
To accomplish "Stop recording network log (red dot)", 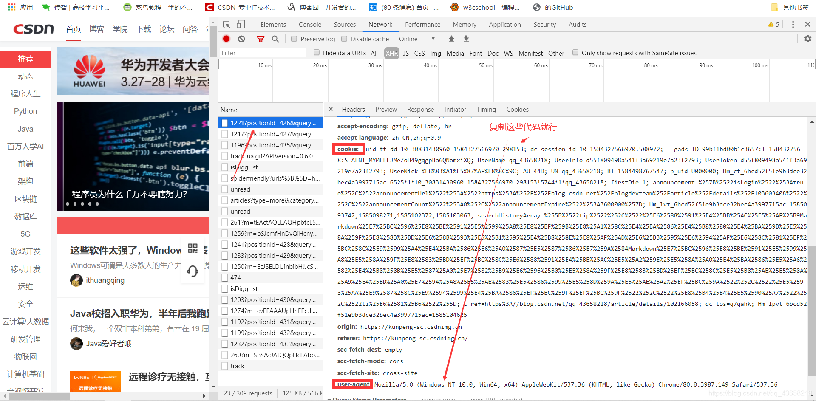I will coord(226,39).
